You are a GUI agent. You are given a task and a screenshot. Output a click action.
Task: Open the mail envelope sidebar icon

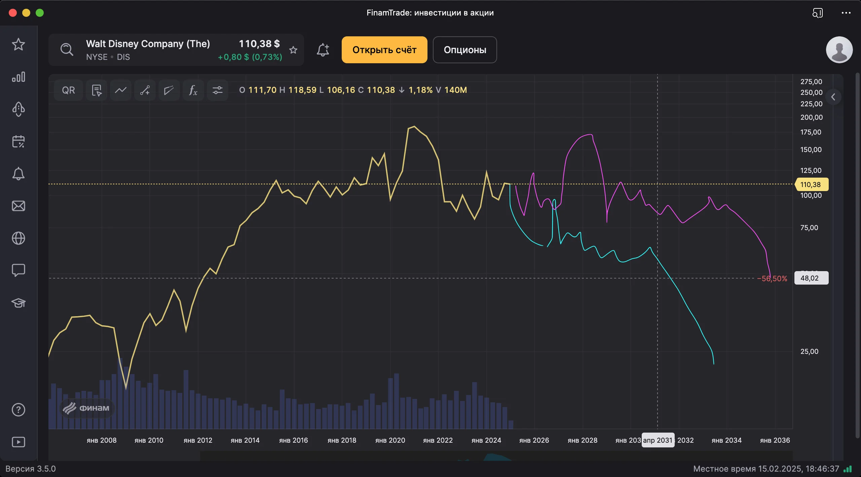tap(18, 206)
